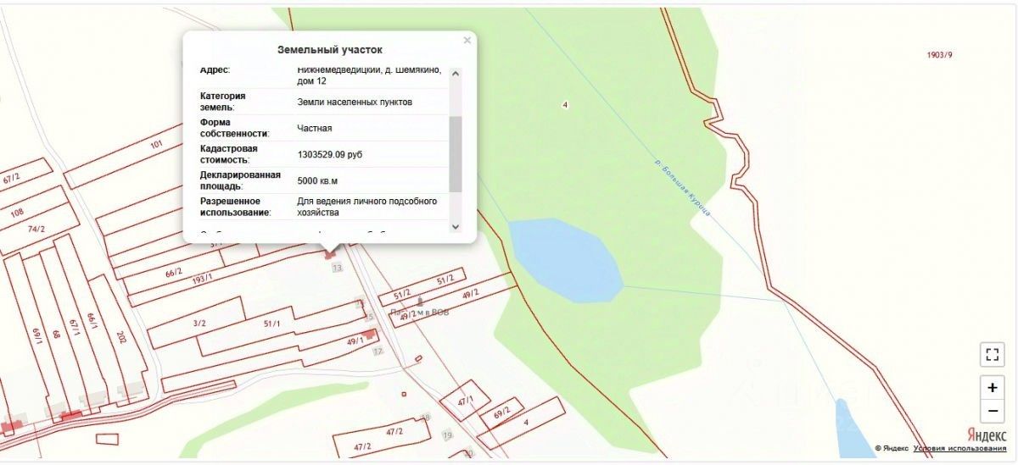This screenshot has height=465, width=1018.
Task: Select the Категория земель label
Action: click(x=222, y=102)
